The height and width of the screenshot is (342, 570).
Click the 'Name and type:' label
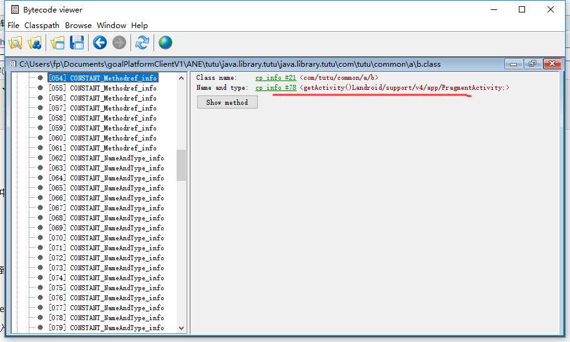point(222,87)
